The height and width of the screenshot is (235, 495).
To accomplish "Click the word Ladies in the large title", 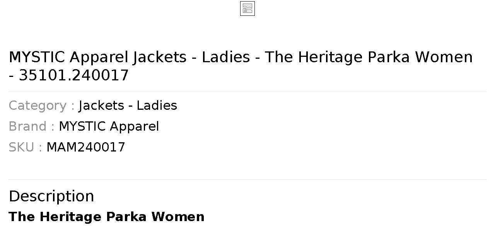I will (x=226, y=57).
